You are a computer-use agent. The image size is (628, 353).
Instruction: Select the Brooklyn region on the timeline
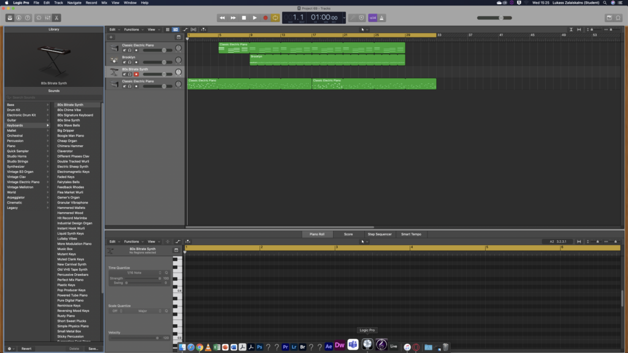point(327,60)
